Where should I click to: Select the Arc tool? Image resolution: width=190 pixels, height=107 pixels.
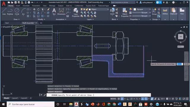click(x=23, y=12)
